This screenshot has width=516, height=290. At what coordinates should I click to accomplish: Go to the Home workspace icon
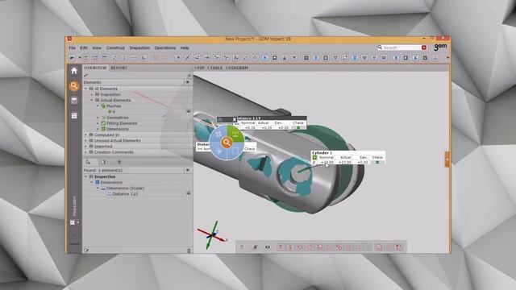tap(74, 71)
